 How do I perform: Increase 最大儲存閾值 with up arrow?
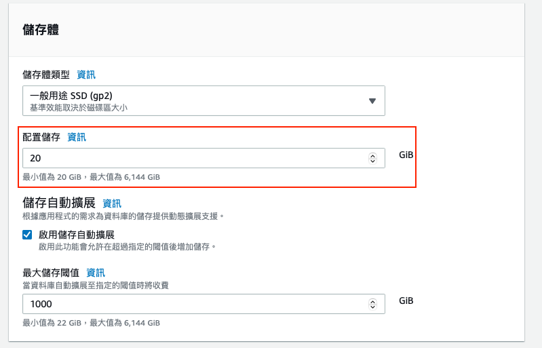372,301
